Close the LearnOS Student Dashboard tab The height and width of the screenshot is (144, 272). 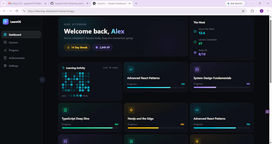pyautogui.click(x=130, y=4)
